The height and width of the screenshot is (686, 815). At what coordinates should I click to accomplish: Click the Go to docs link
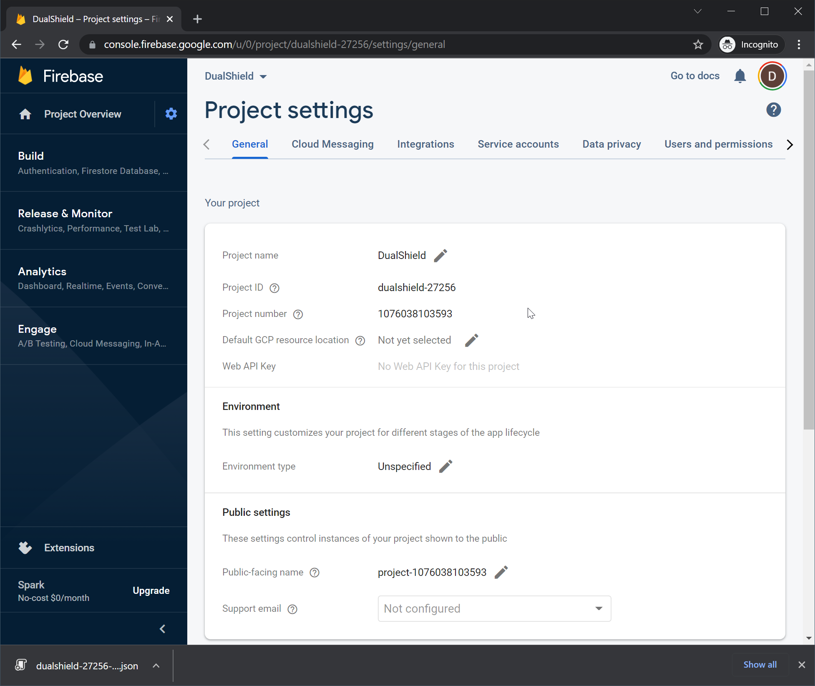pyautogui.click(x=695, y=76)
